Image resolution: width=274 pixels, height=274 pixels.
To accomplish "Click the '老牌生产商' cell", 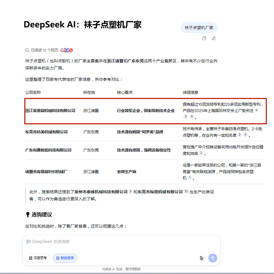I will click(127, 172).
